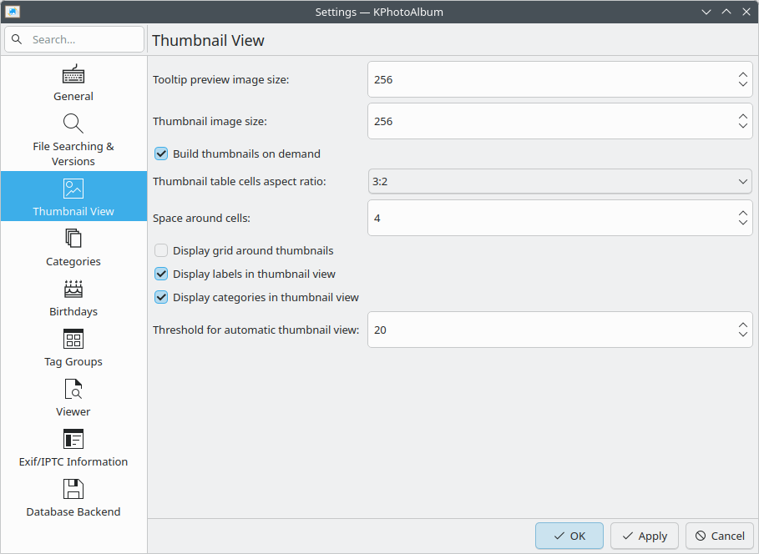The image size is (759, 554).
Task: Switch to the Birthdays label
Action: pyautogui.click(x=73, y=311)
